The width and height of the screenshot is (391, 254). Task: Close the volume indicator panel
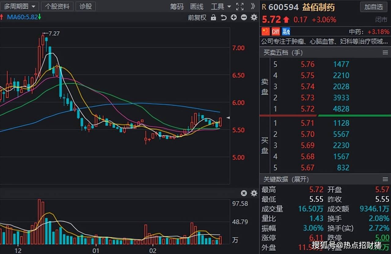coord(244,193)
